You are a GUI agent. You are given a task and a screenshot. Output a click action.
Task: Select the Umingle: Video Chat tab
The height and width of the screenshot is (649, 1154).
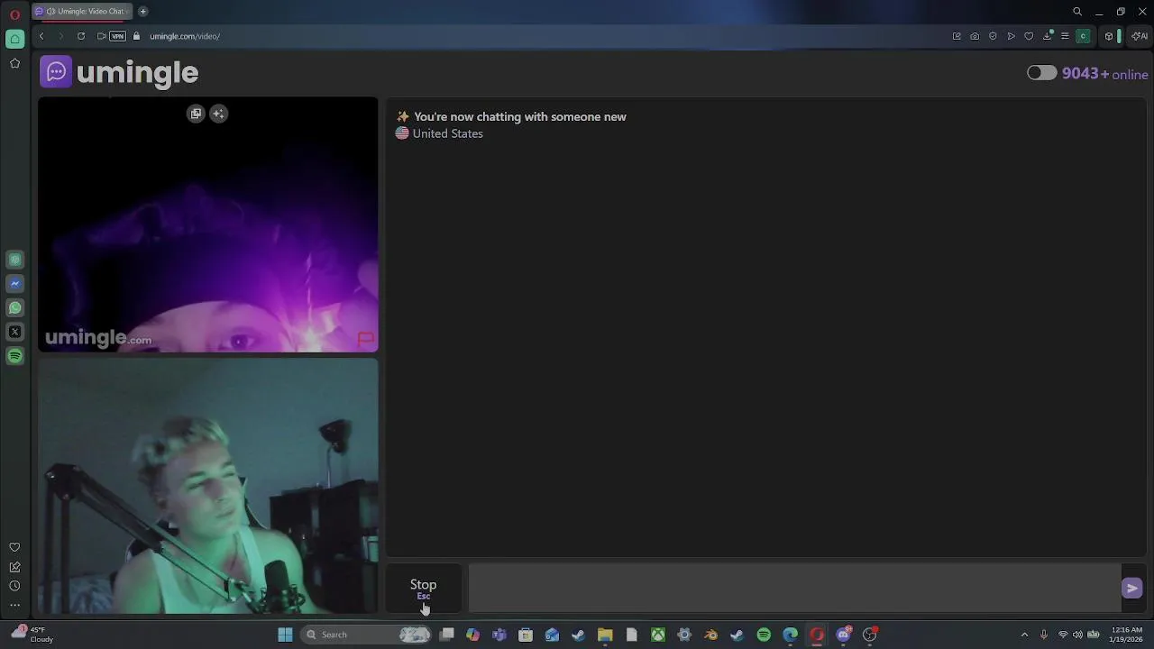tap(83, 11)
